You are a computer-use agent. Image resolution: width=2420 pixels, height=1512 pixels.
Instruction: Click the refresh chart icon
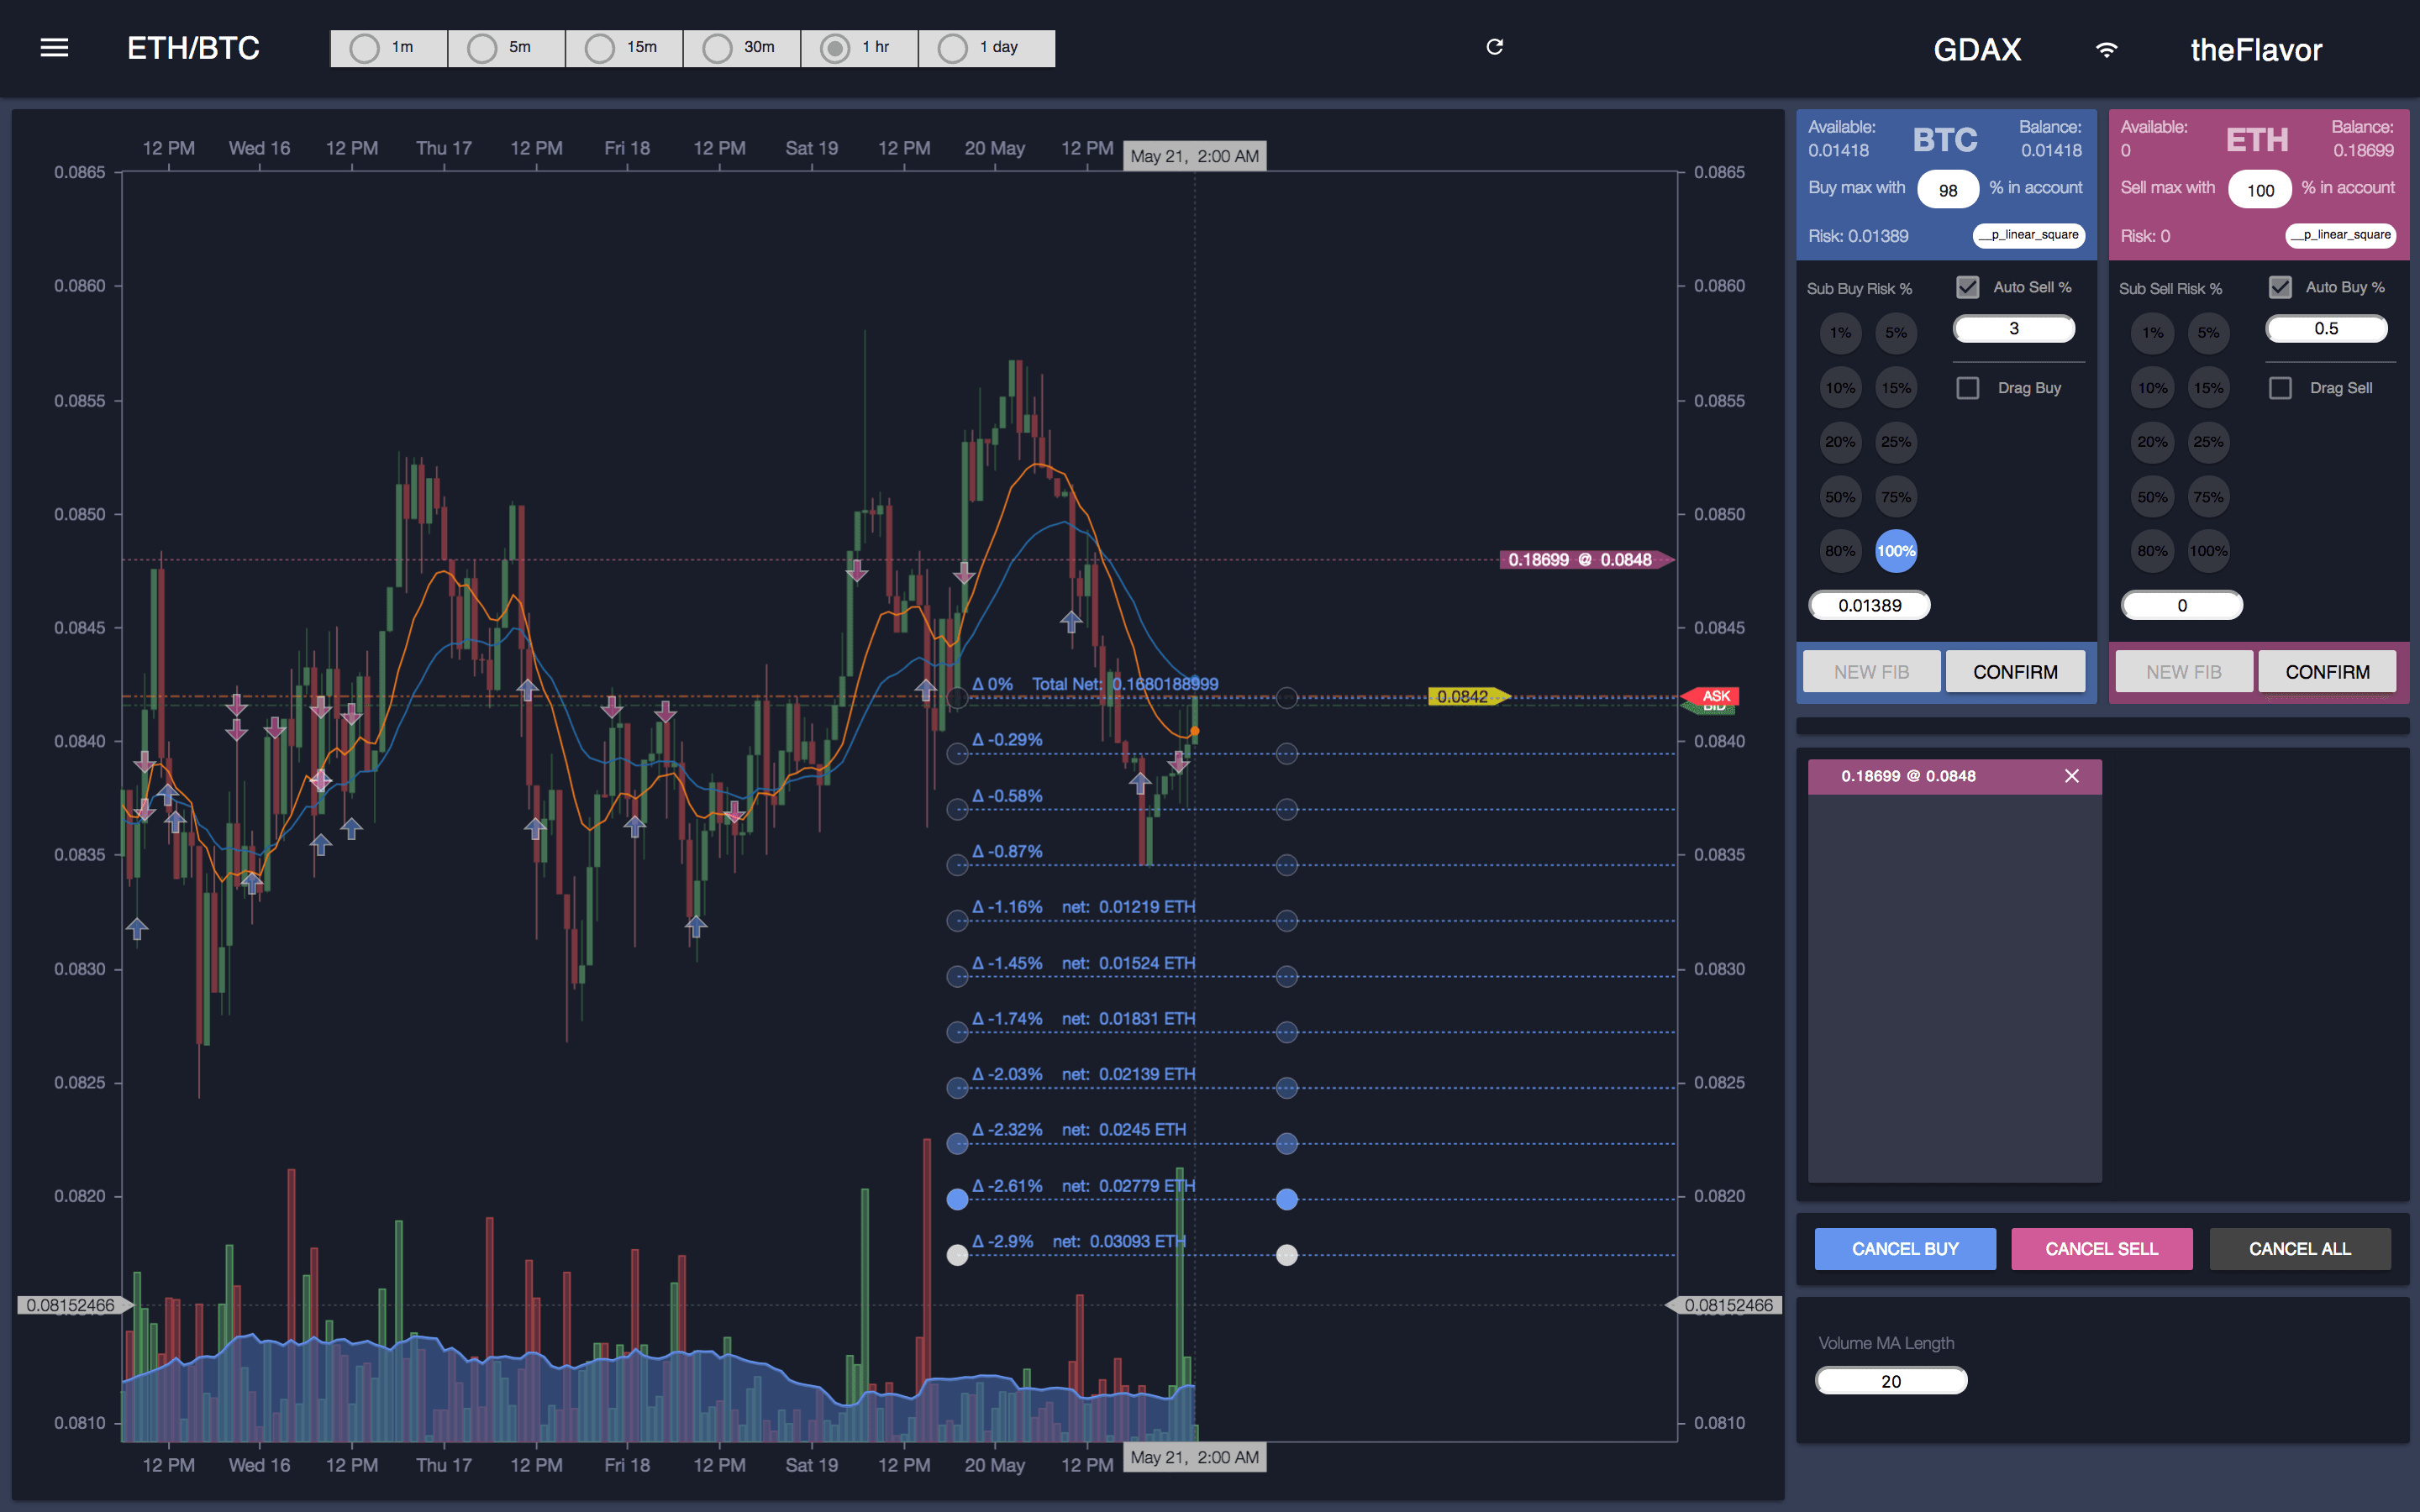(x=1494, y=47)
